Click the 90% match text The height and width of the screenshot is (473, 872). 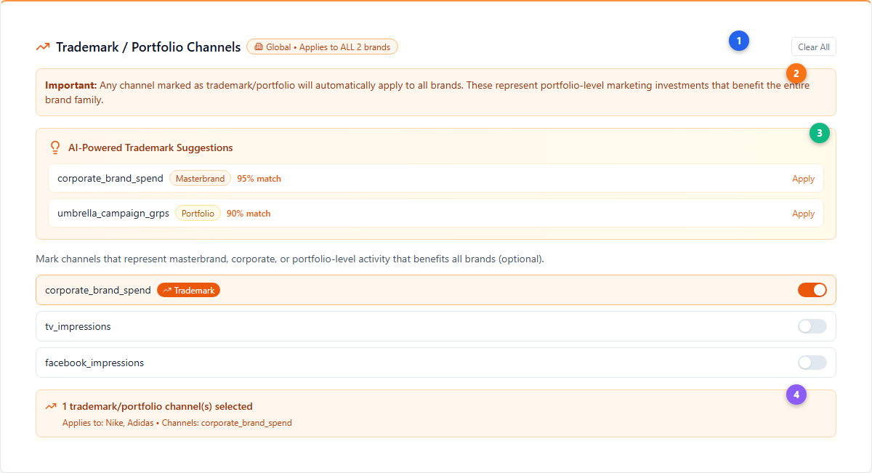pyautogui.click(x=249, y=214)
